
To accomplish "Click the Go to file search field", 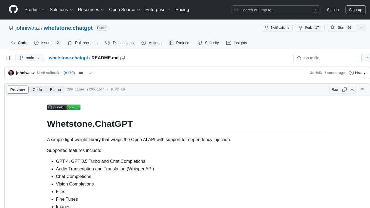I will click(x=326, y=58).
